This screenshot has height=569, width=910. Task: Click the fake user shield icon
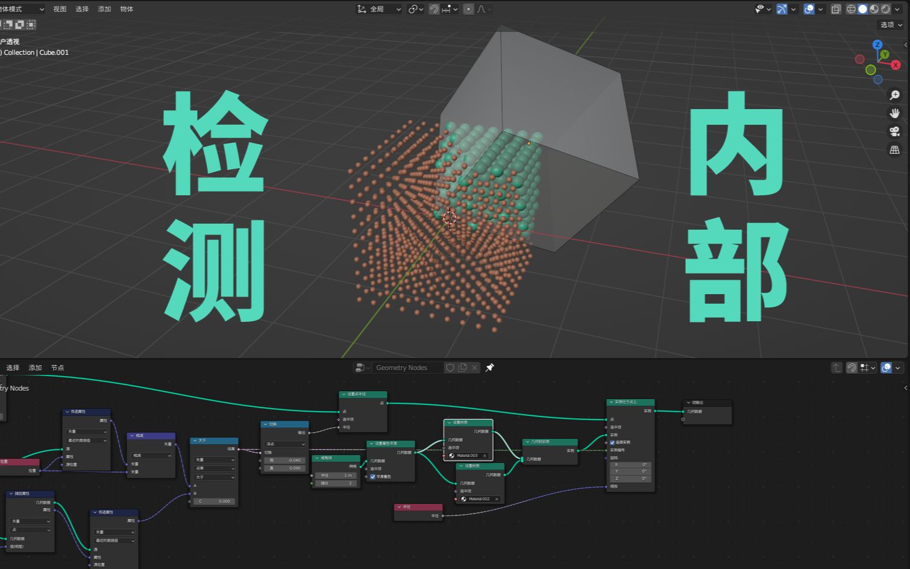450,368
